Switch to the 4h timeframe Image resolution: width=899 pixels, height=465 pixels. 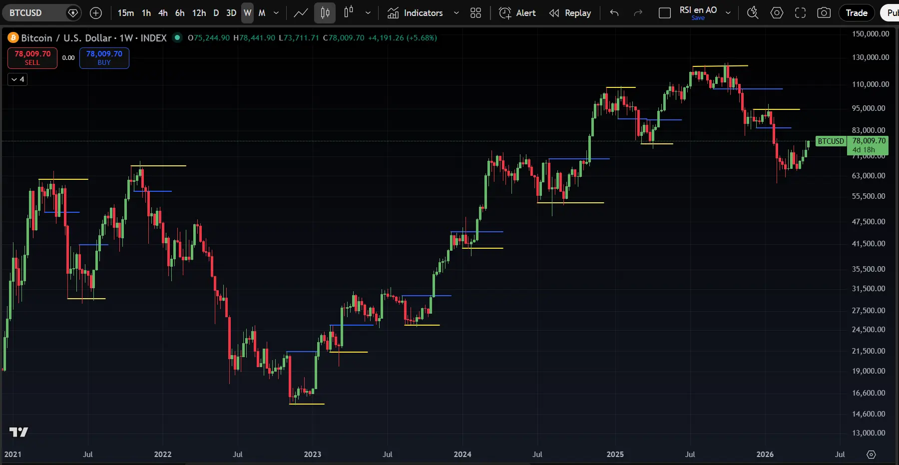[x=163, y=13]
